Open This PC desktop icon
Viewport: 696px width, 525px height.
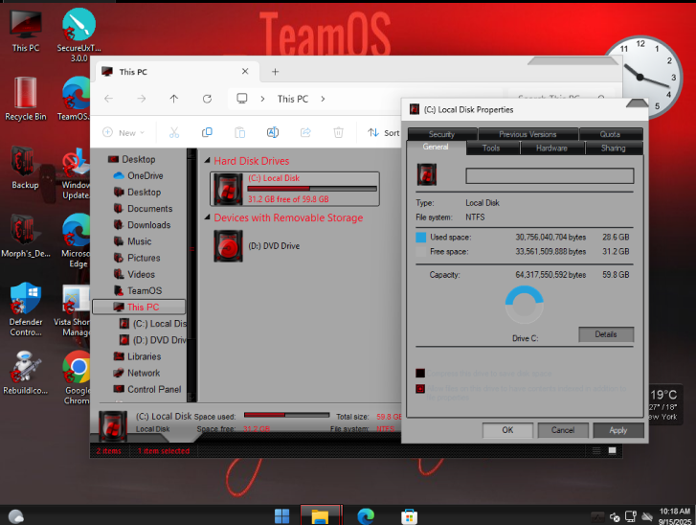[x=25, y=31]
